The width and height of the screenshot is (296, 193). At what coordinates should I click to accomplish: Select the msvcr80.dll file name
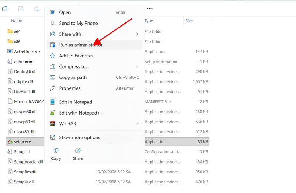[x=24, y=132]
